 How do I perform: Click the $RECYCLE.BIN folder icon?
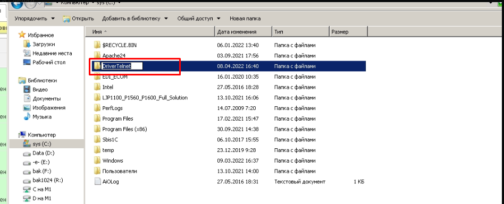[x=97, y=45]
